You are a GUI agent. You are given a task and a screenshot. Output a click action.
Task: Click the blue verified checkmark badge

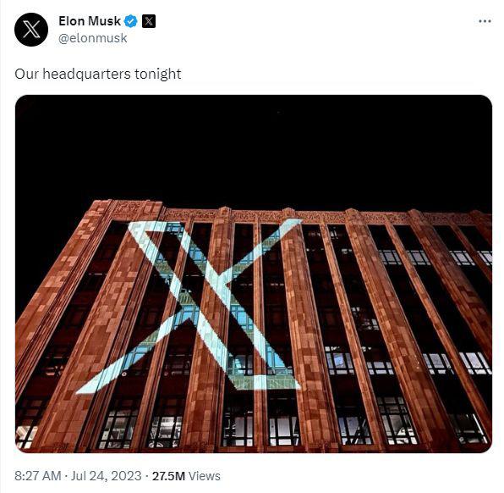[x=131, y=21]
